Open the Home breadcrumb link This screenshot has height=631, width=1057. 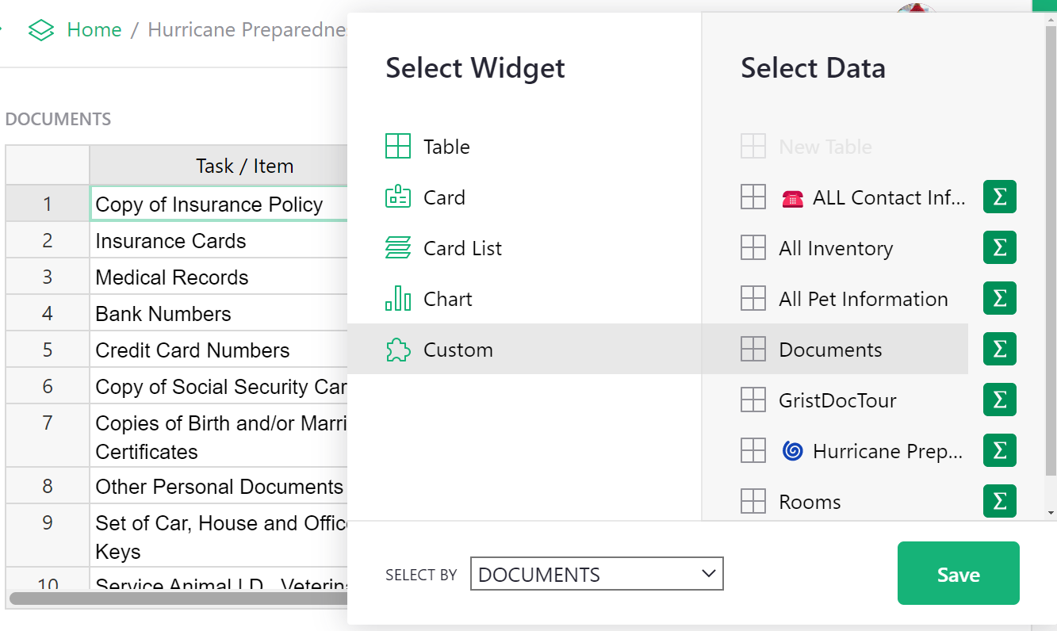[x=94, y=29]
